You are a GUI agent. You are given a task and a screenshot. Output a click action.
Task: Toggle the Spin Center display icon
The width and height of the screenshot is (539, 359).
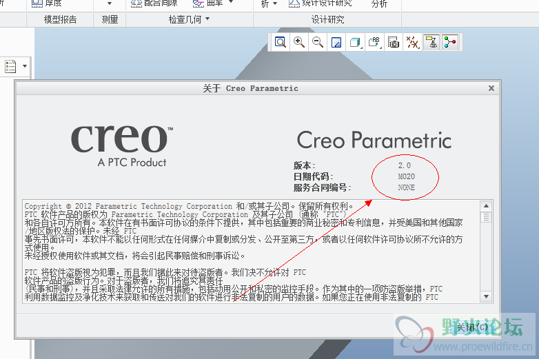pos(450,42)
